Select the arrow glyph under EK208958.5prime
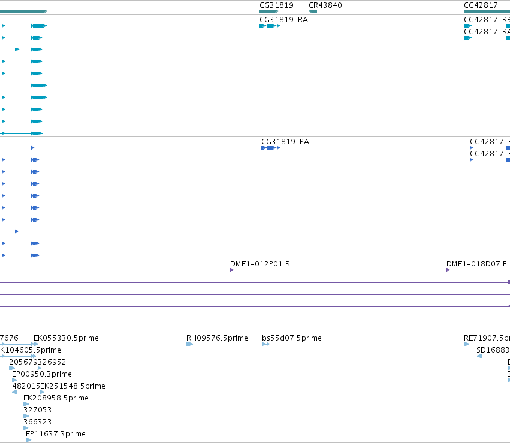The width and height of the screenshot is (510, 443). point(26,404)
